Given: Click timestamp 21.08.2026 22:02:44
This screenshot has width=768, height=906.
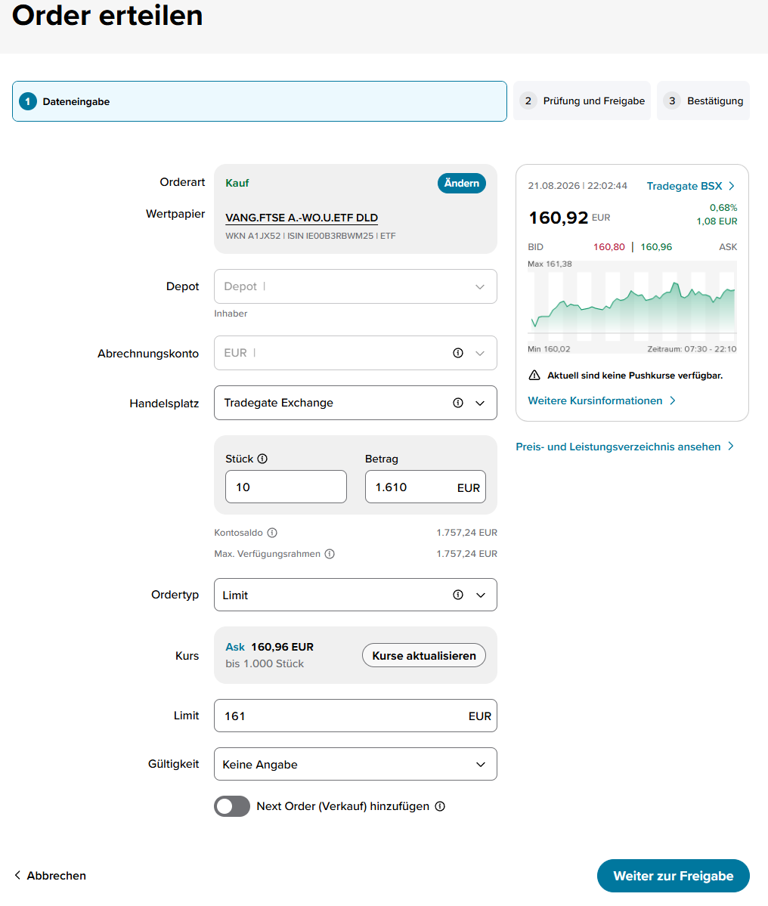Looking at the screenshot, I should (x=578, y=185).
